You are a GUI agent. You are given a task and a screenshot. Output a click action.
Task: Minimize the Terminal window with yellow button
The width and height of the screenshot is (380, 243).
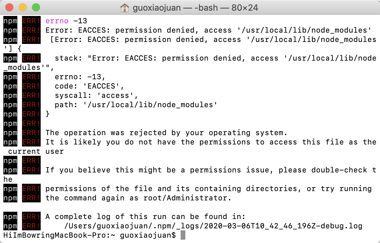tap(23, 7)
